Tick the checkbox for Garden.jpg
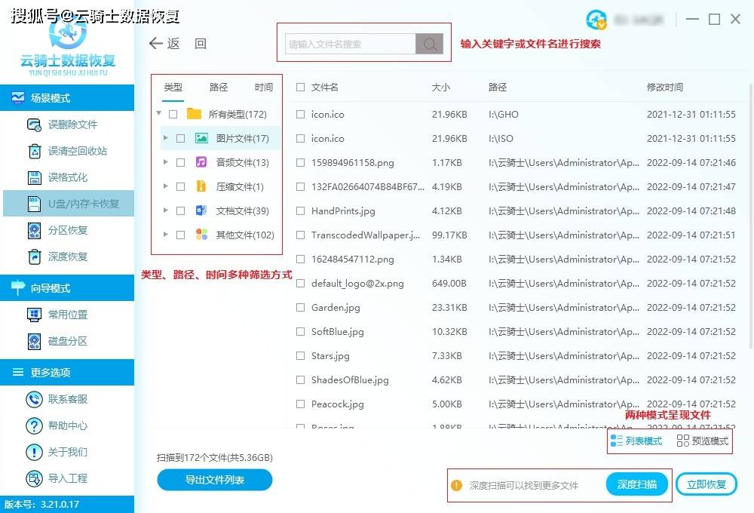Image resolution: width=754 pixels, height=513 pixels. (x=301, y=308)
